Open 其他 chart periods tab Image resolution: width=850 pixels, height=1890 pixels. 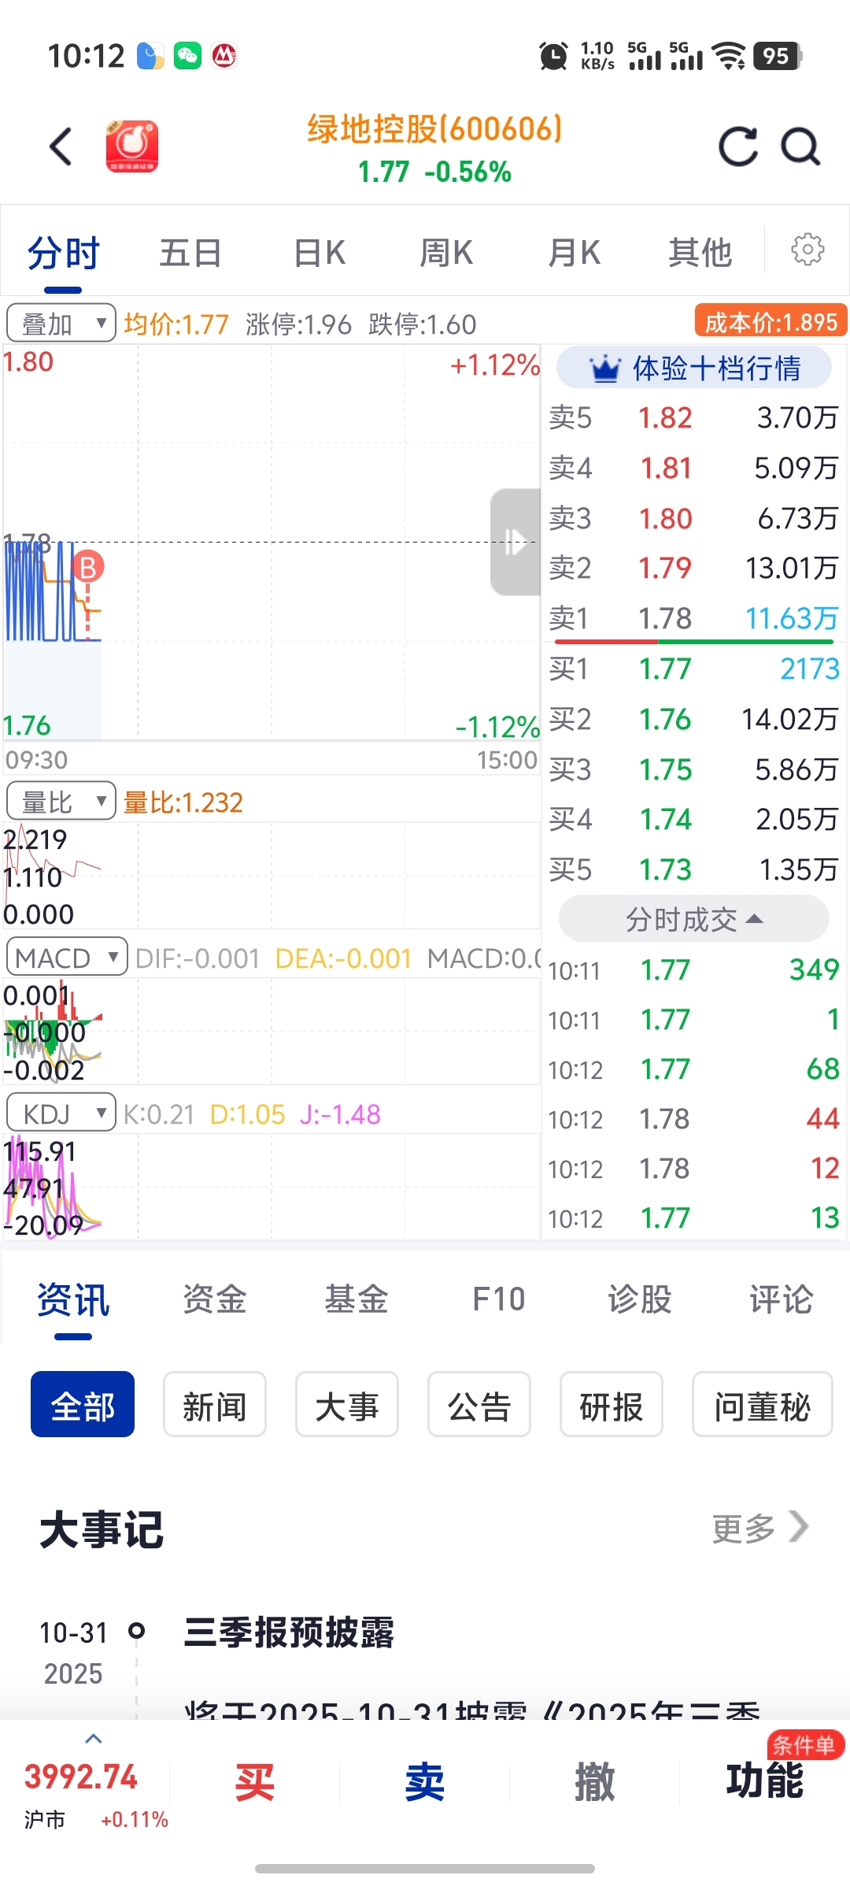[x=700, y=254]
